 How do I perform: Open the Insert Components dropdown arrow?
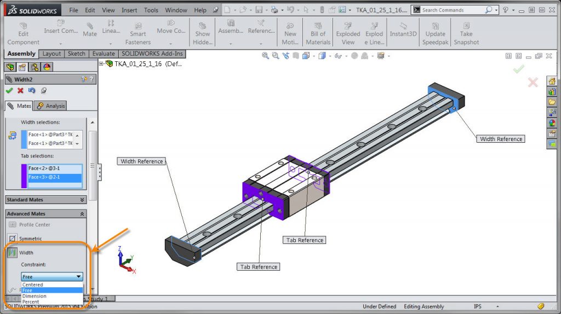[60, 44]
